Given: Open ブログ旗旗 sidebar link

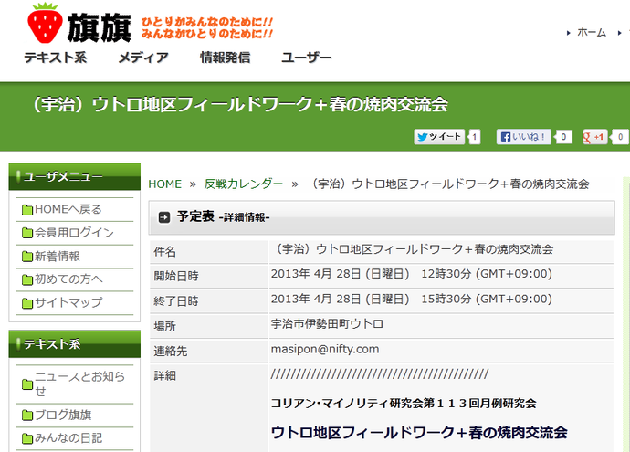Looking at the screenshot, I should [x=63, y=415].
